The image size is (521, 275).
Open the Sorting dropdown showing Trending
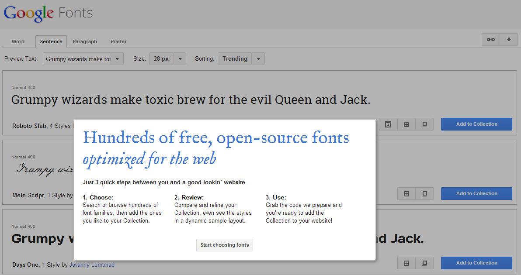(x=258, y=58)
